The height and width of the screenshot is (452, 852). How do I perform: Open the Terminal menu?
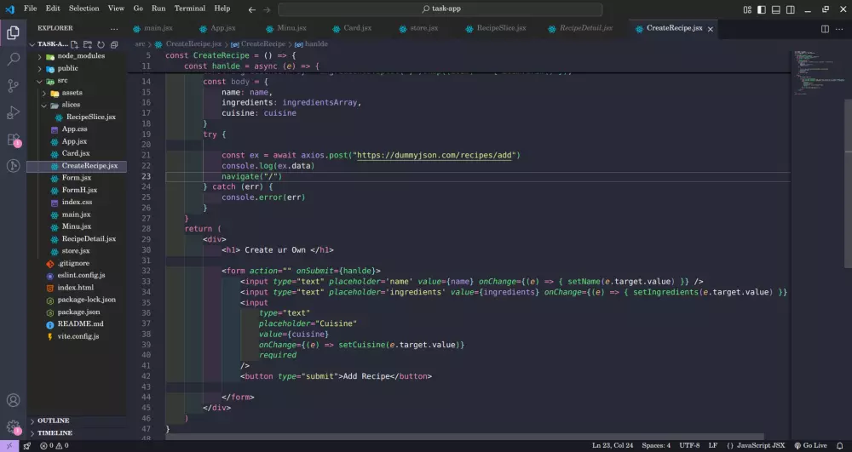coord(189,9)
